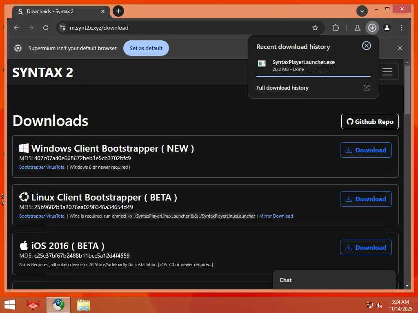
Task: Open the experiments flask icon
Action: [358, 28]
